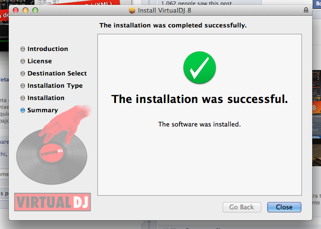
Task: Click the Install VirtualDJ 8 window title
Action: click(164, 10)
